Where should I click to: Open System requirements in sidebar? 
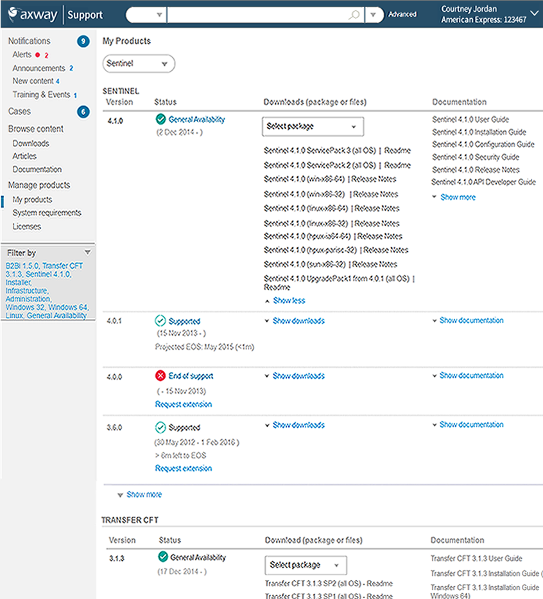pyautogui.click(x=47, y=213)
